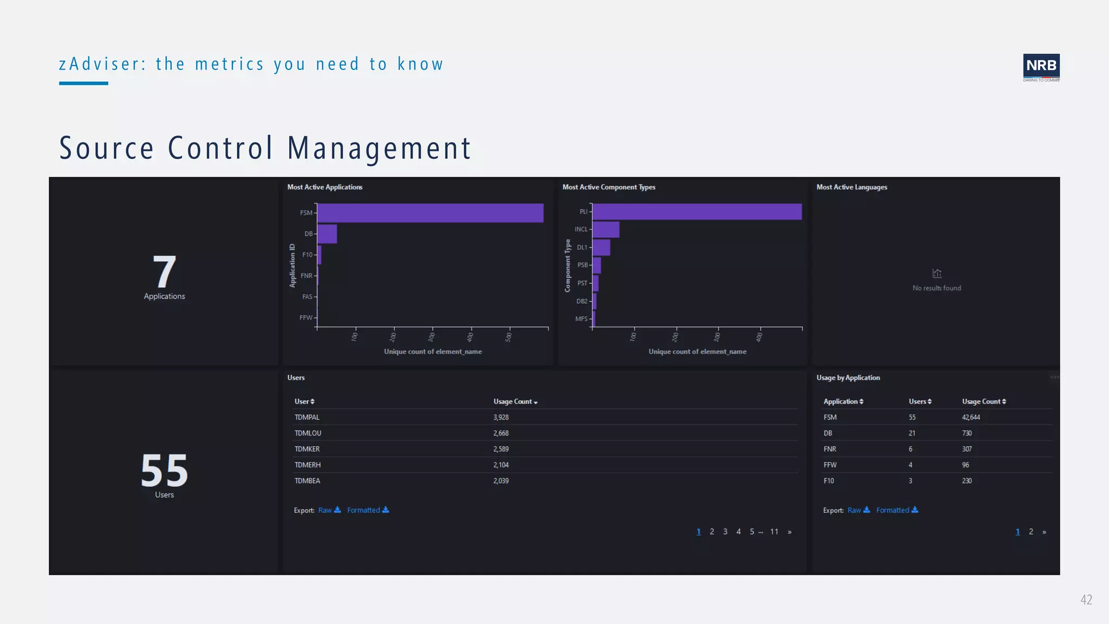Select user TDMPAL row
The image size is (1109, 624).
(545, 417)
